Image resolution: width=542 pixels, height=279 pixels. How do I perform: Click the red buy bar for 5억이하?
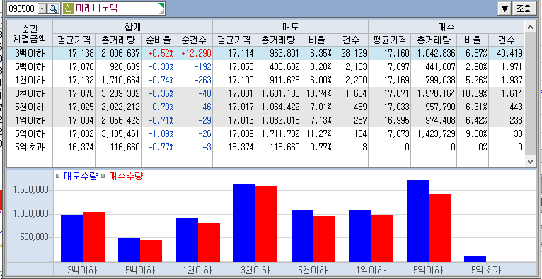(439, 228)
